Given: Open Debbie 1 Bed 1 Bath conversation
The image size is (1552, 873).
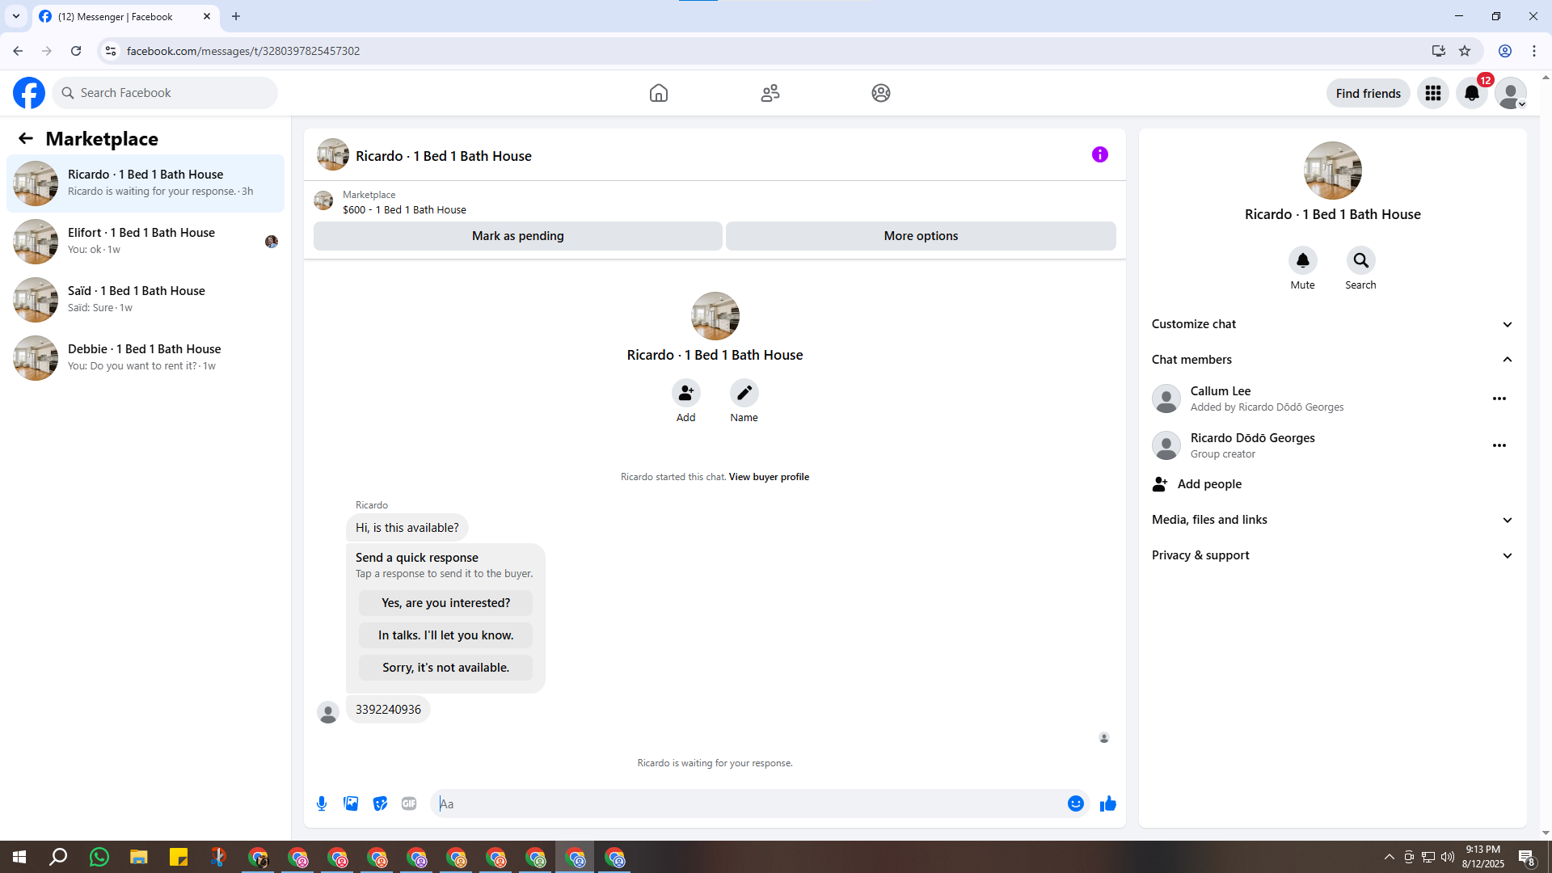Looking at the screenshot, I should pos(145,357).
